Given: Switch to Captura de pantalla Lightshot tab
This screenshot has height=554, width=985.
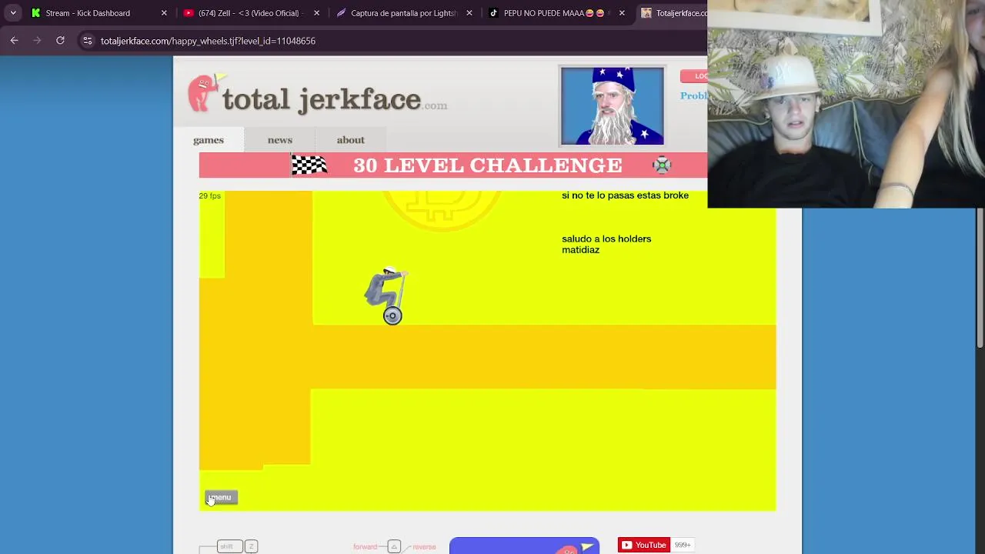Looking at the screenshot, I should tap(403, 13).
